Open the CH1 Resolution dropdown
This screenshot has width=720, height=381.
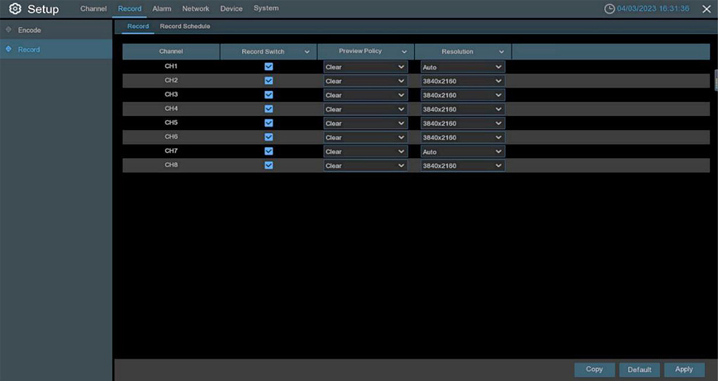pyautogui.click(x=463, y=67)
